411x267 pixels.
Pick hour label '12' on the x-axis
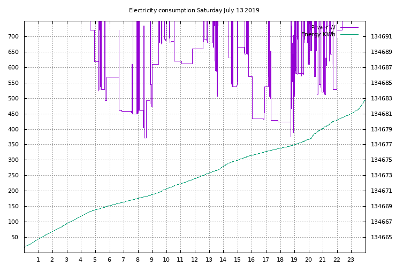[x=194, y=260]
